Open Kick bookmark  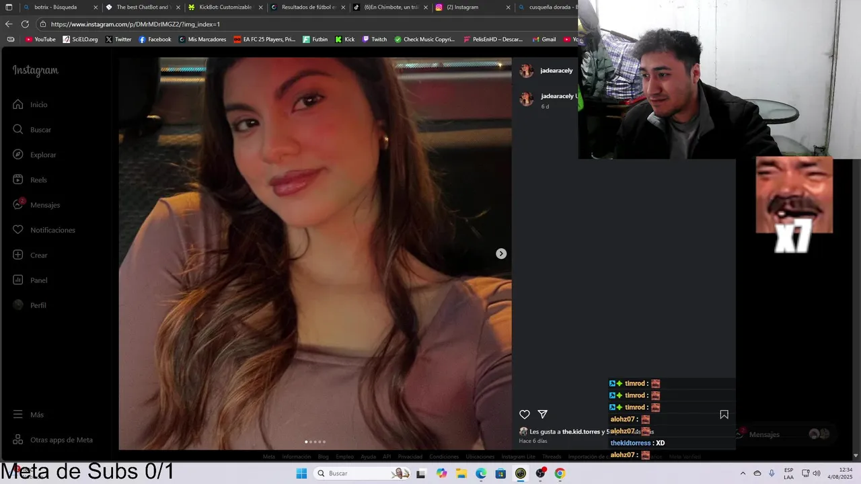point(345,40)
